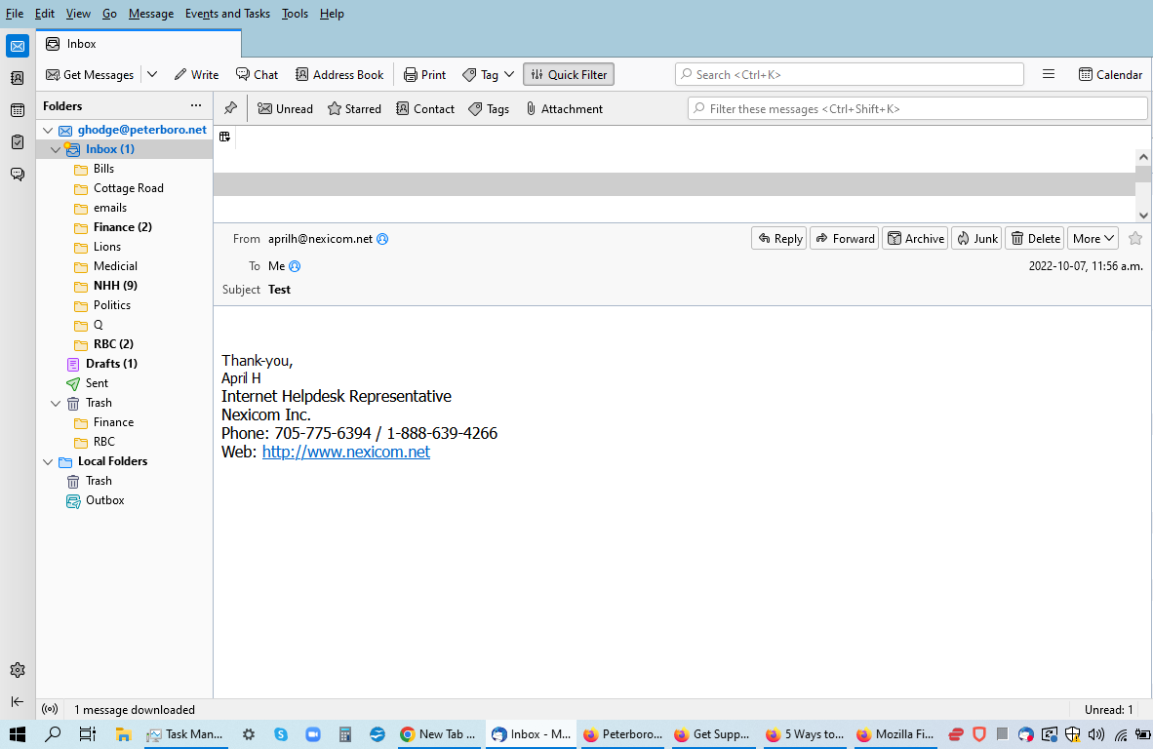The width and height of the screenshot is (1153, 749).
Task: Open Calendar from the toolbar
Action: [1110, 74]
